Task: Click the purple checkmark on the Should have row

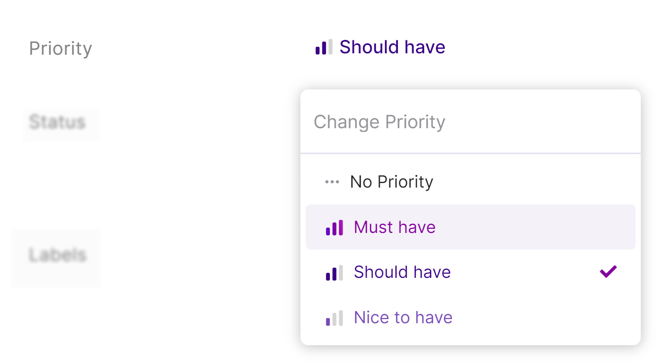Action: pyautogui.click(x=608, y=271)
